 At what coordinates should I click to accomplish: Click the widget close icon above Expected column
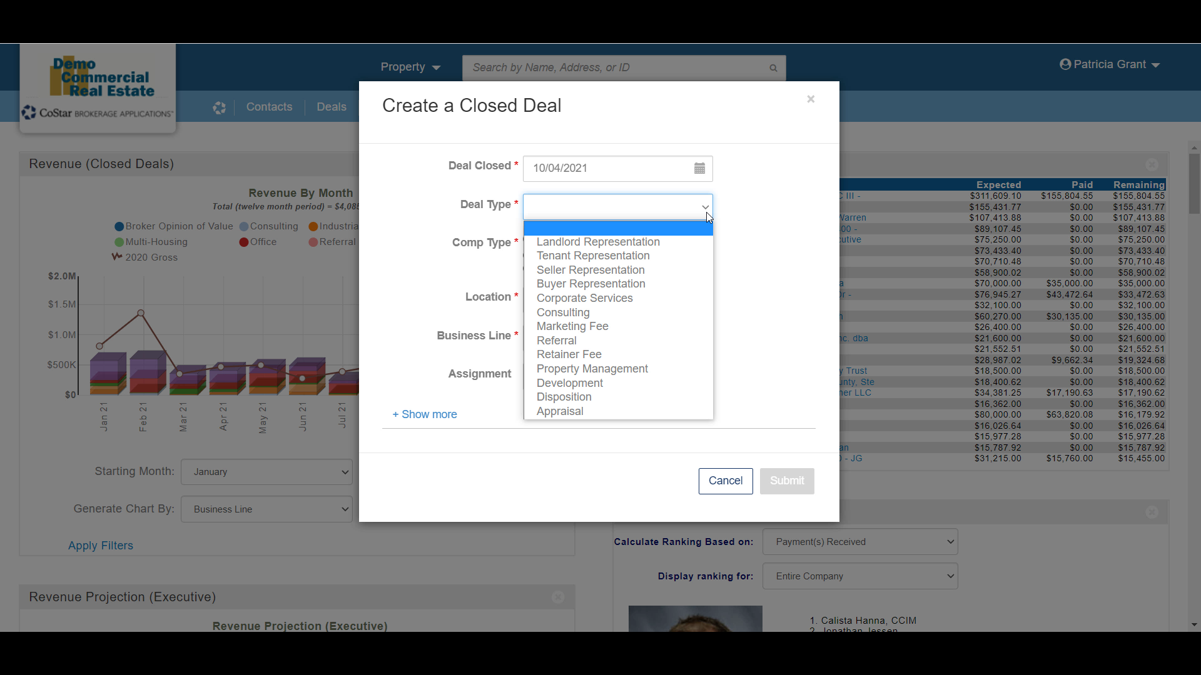1152,164
